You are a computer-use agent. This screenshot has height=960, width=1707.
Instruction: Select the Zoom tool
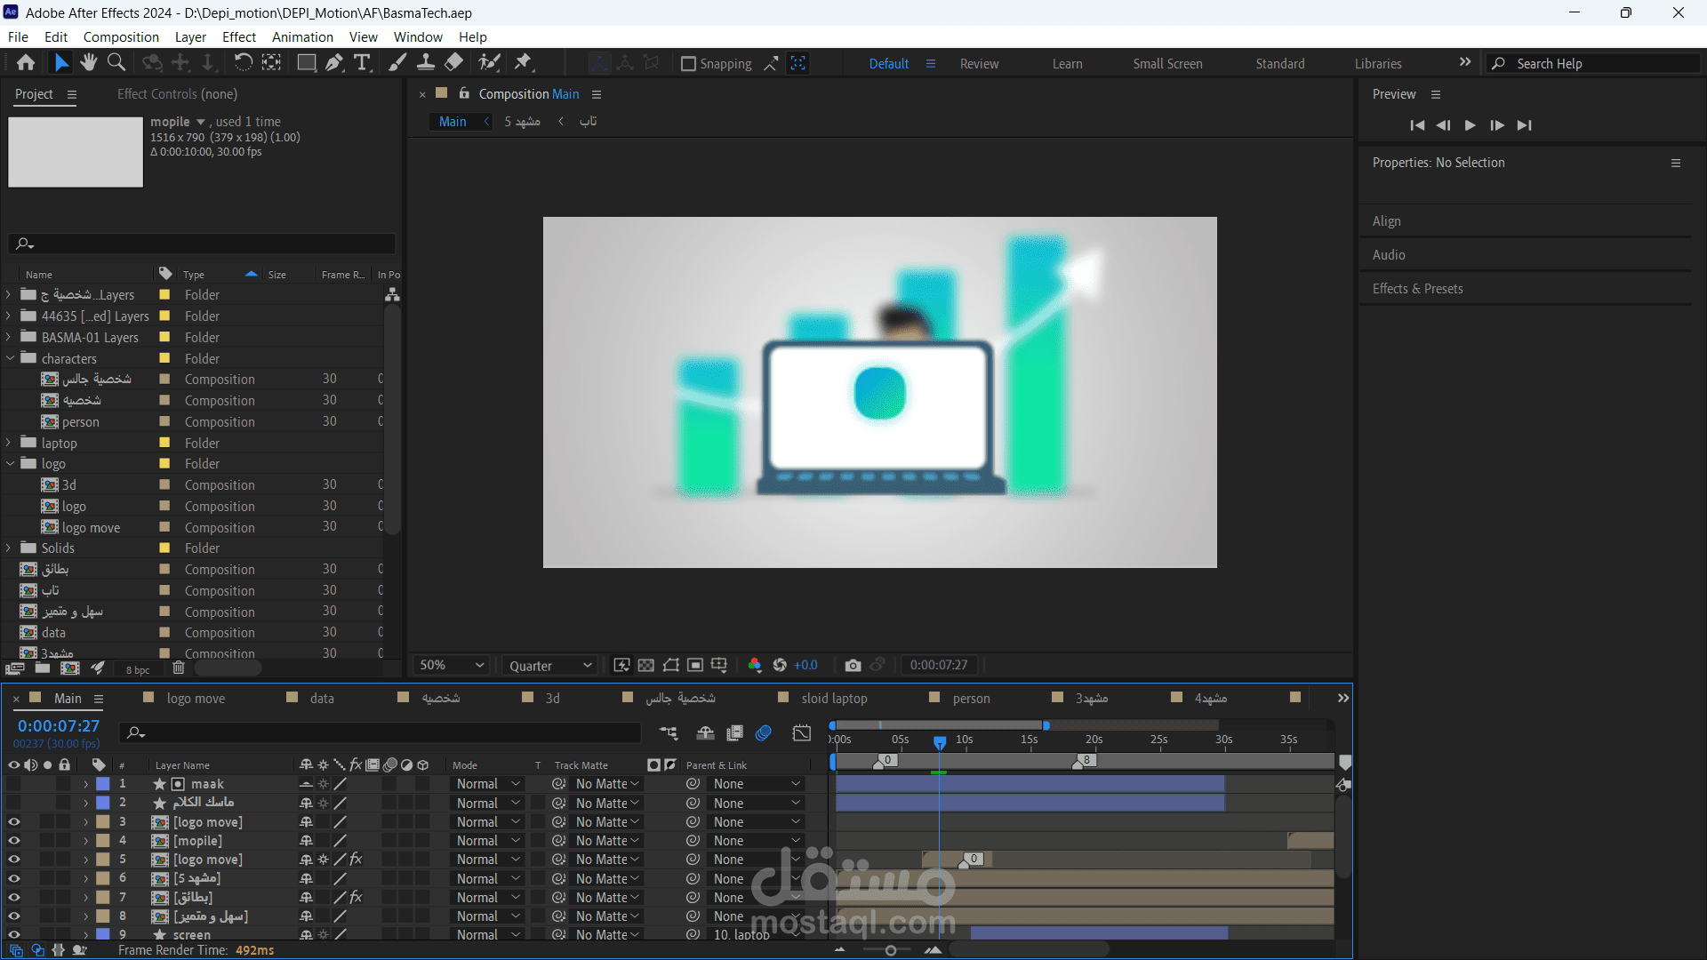(116, 62)
